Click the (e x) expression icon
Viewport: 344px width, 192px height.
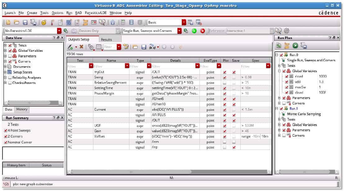point(152,47)
